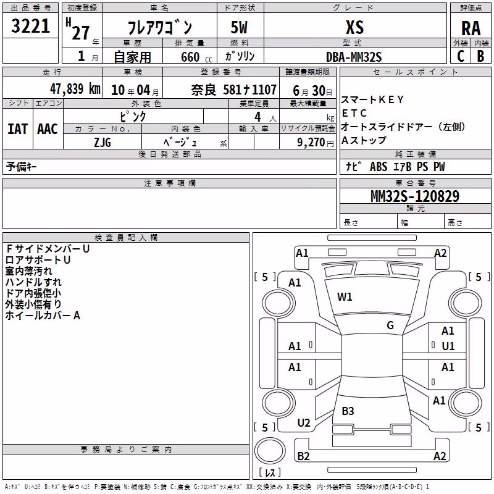Select the 検査員記入欄 header
This screenshot has width=494, height=494.
click(x=126, y=238)
